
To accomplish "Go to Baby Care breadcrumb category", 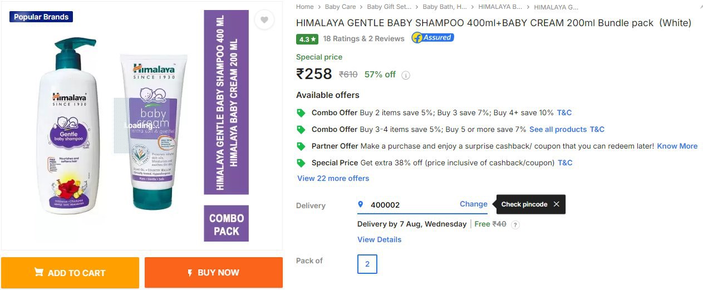I will click(x=340, y=7).
